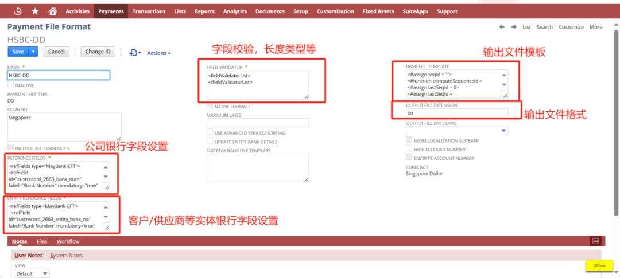Click the Country list resize handle
620x278 pixels.
119,139
